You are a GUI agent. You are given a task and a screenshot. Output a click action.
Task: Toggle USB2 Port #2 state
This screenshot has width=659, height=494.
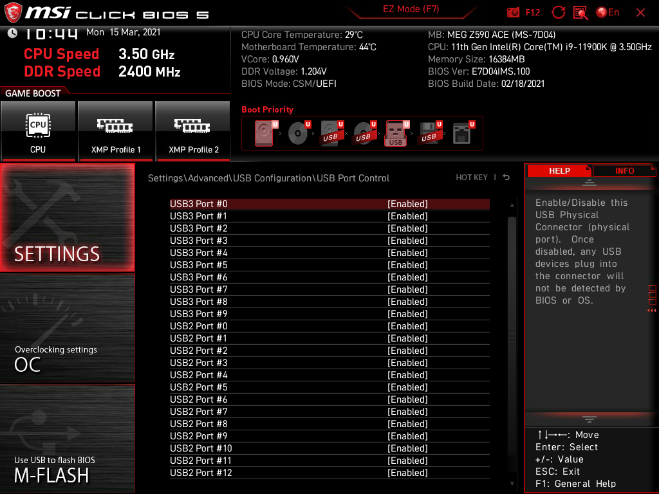pos(329,351)
